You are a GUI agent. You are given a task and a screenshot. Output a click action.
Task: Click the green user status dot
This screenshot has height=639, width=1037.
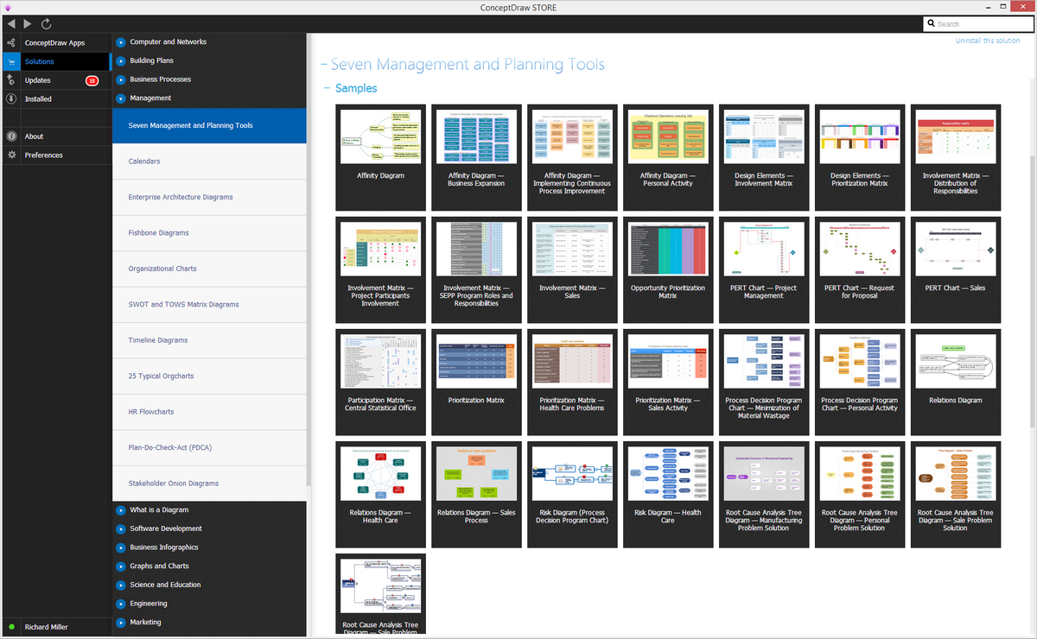[11, 627]
